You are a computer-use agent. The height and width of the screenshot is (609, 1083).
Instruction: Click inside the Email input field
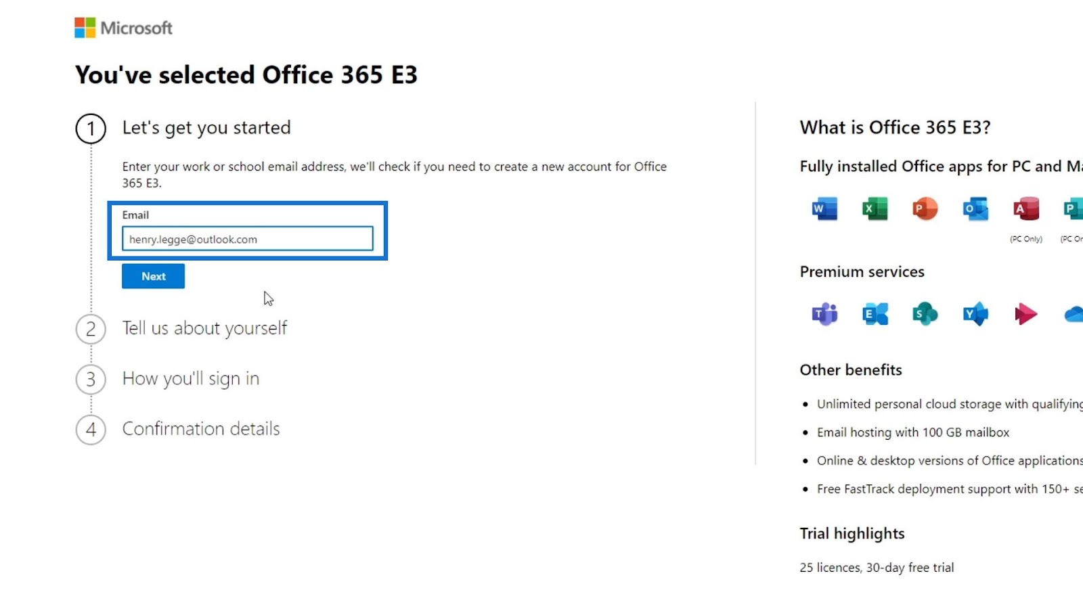(248, 239)
